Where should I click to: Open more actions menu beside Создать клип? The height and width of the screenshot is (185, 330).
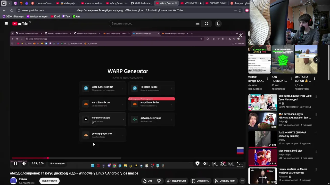click(242, 181)
